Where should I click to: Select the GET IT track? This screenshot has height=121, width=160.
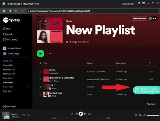pos(52,86)
